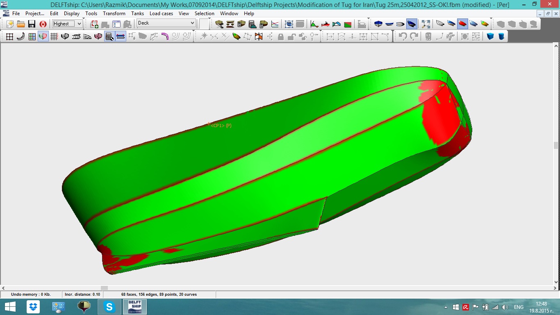Open the Load cases menu
The width and height of the screenshot is (560, 315).
pos(161,14)
